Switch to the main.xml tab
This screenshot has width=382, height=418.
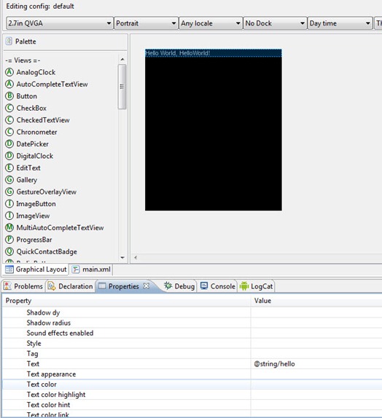tap(91, 269)
